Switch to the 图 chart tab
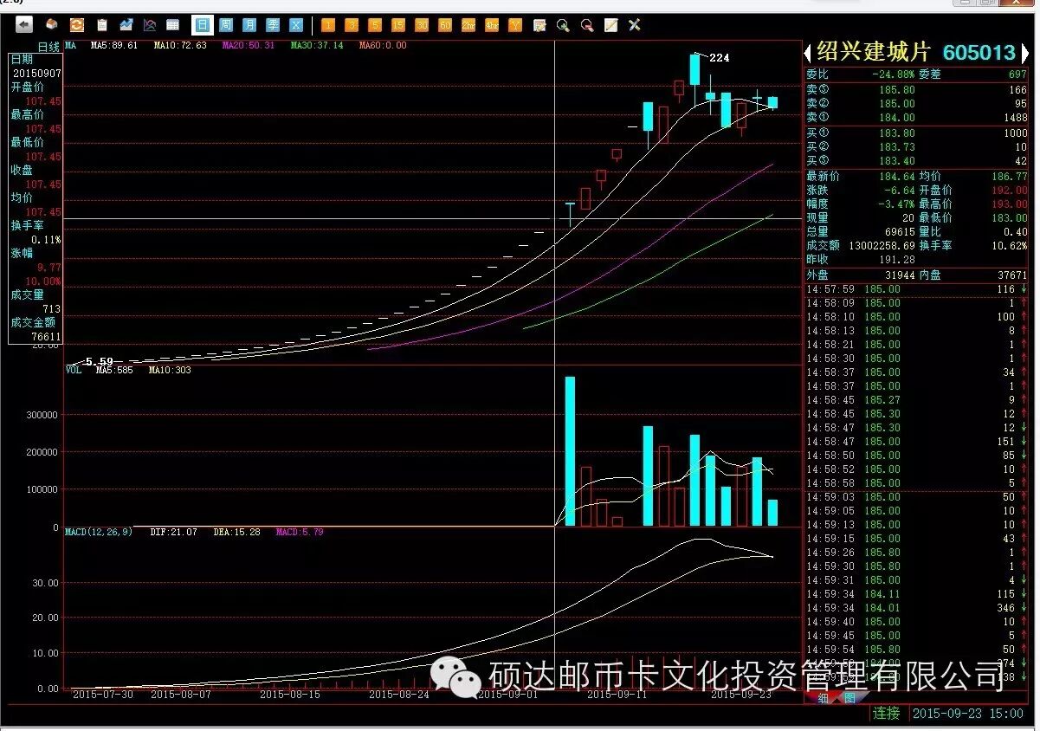Image resolution: width=1040 pixels, height=731 pixels. 849,697
